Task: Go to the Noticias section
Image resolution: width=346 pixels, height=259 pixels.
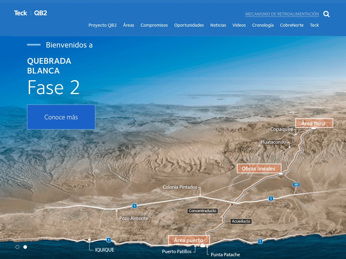Action: [218, 25]
